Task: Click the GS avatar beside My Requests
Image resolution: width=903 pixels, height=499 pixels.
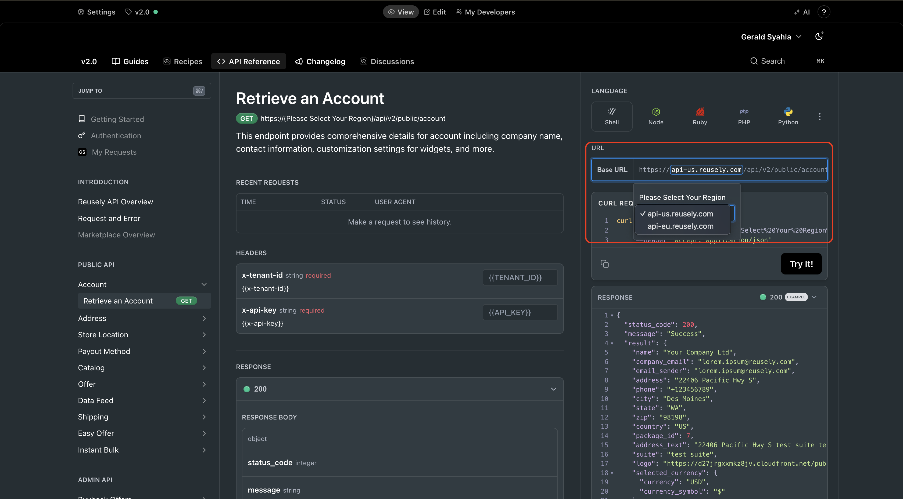Action: [82, 152]
